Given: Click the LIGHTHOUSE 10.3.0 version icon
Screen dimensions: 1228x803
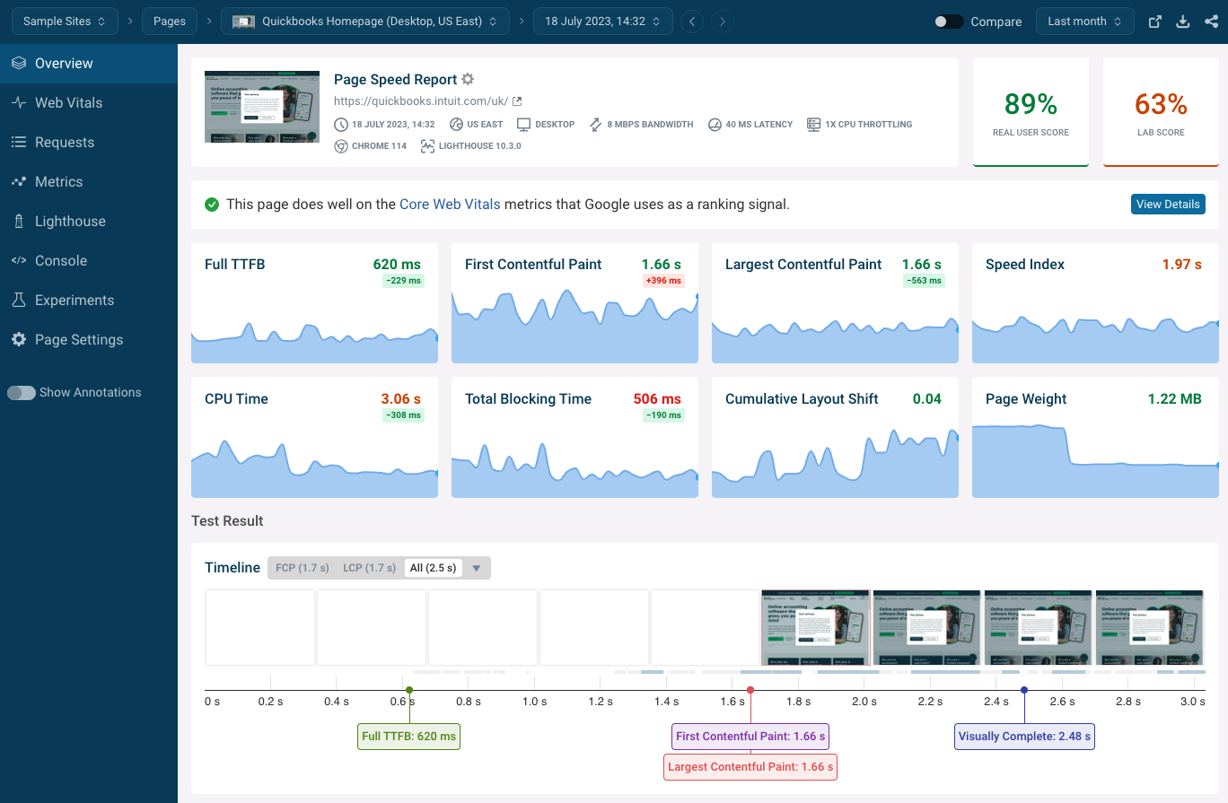Looking at the screenshot, I should click(x=427, y=146).
